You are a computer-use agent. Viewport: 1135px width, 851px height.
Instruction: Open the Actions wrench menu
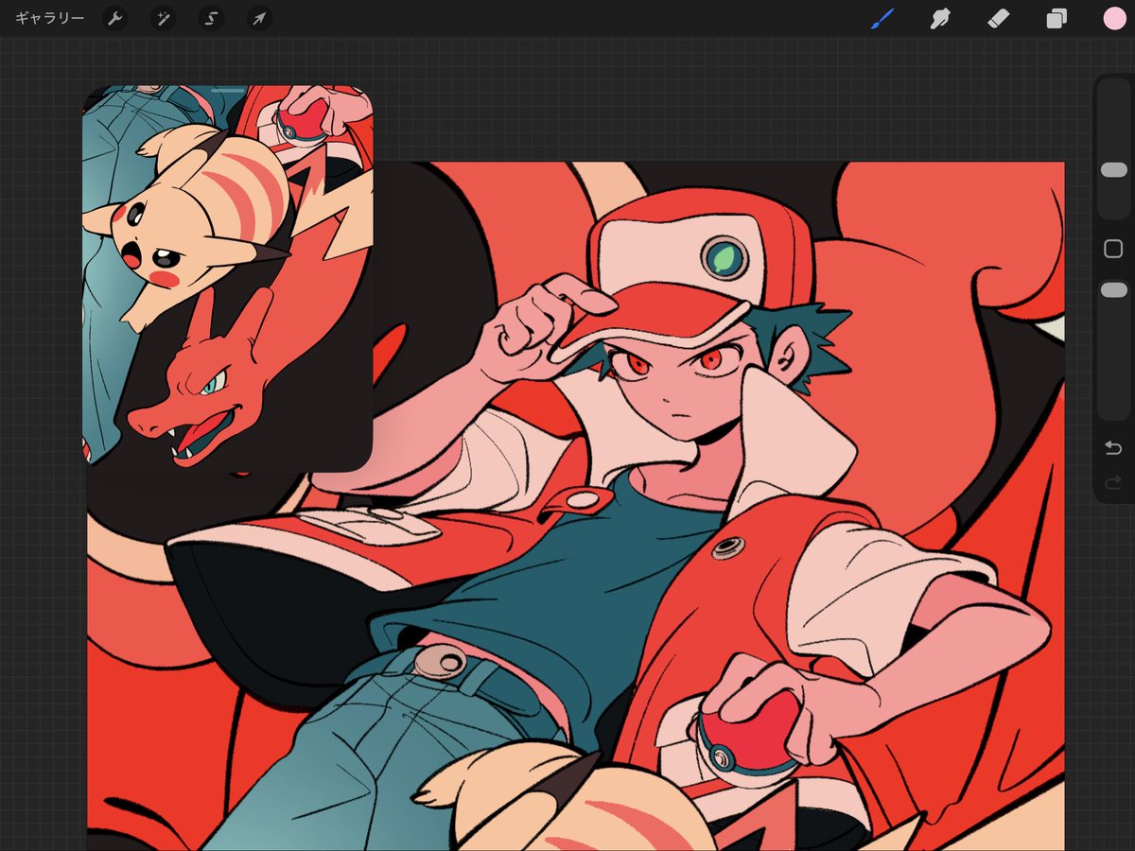coord(115,19)
